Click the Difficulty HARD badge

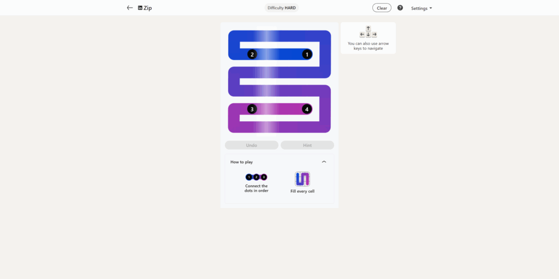(282, 8)
